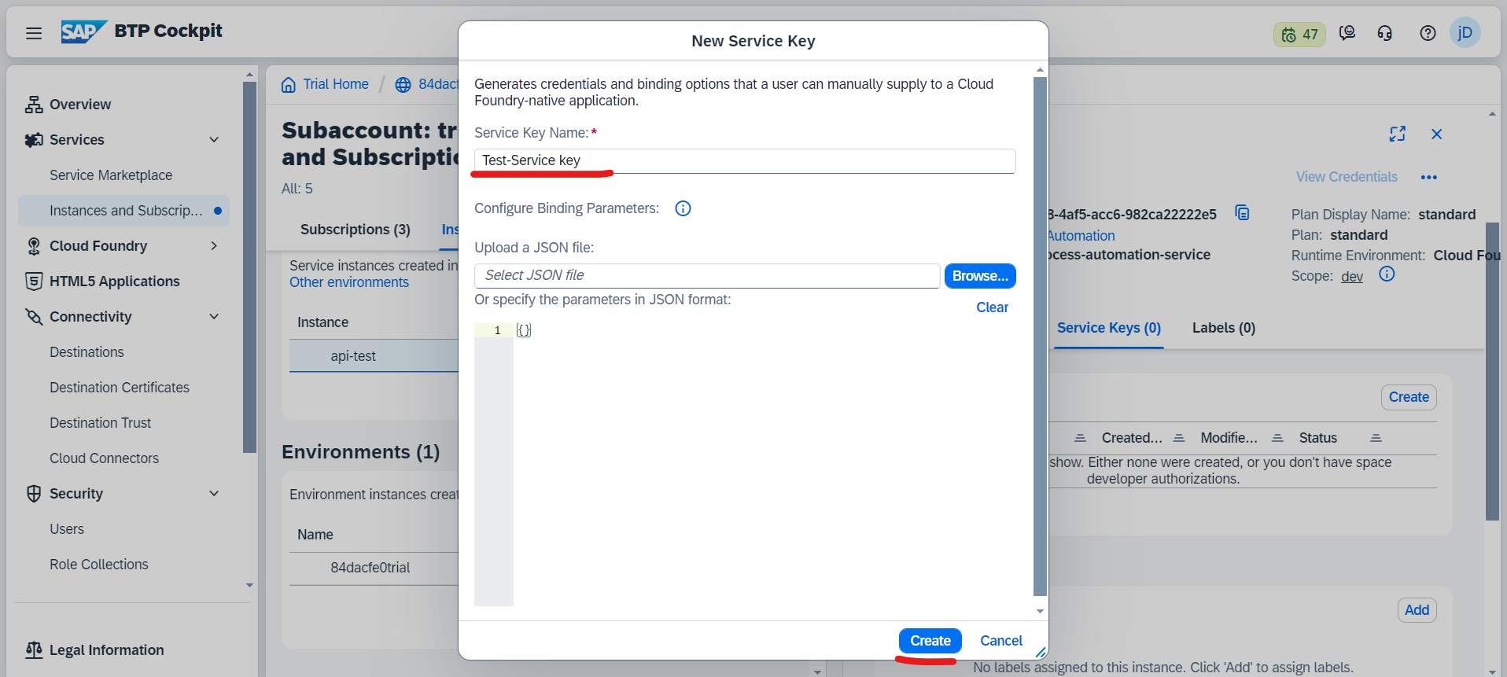The image size is (1507, 677).
Task: Click Add button for labels
Action: point(1417,610)
